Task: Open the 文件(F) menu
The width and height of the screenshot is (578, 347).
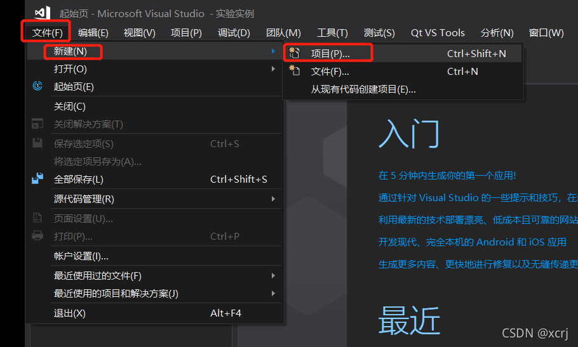Action: (x=47, y=33)
